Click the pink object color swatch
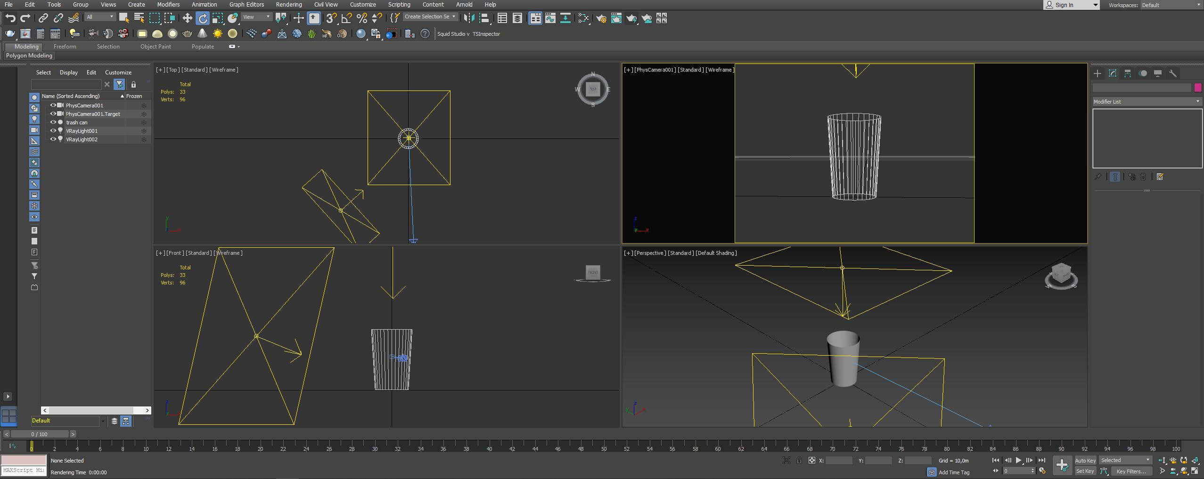Image resolution: width=1204 pixels, height=479 pixels. 1198,88
